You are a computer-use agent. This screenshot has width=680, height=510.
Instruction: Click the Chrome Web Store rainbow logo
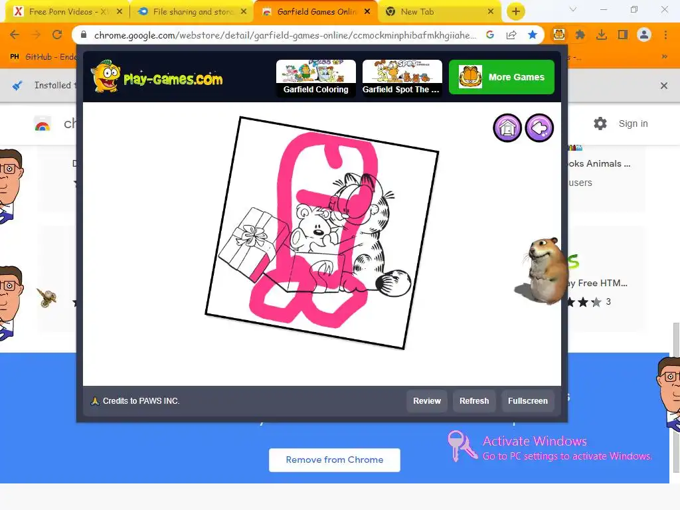pos(42,124)
